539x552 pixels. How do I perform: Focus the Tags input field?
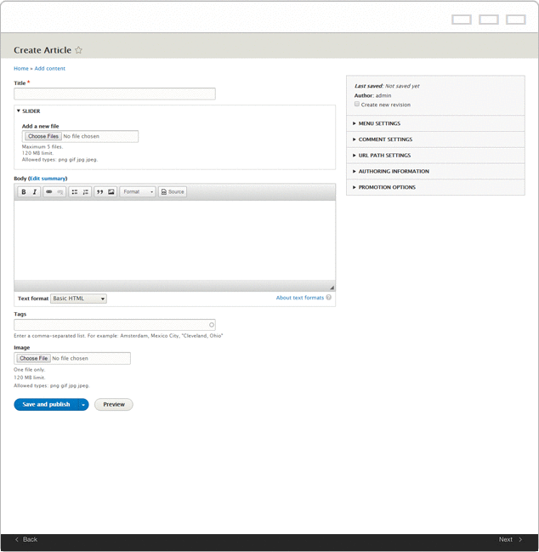[x=115, y=325]
